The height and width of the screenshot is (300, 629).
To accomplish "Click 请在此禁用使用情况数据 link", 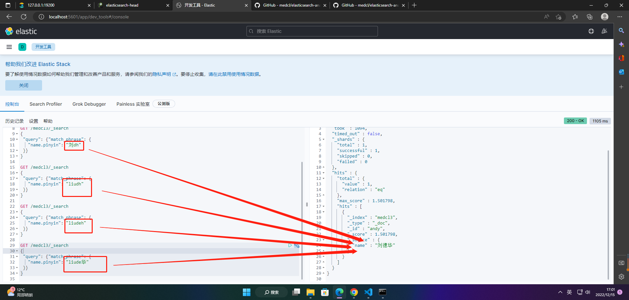I will point(234,74).
